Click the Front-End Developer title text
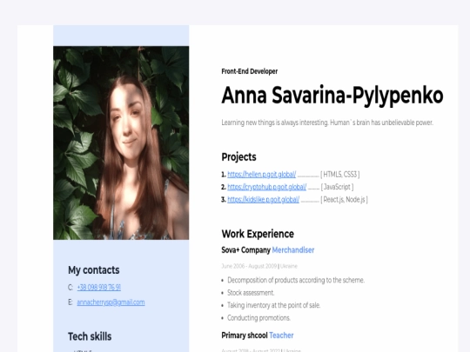Viewport: 470px width, 352px height. [250, 71]
